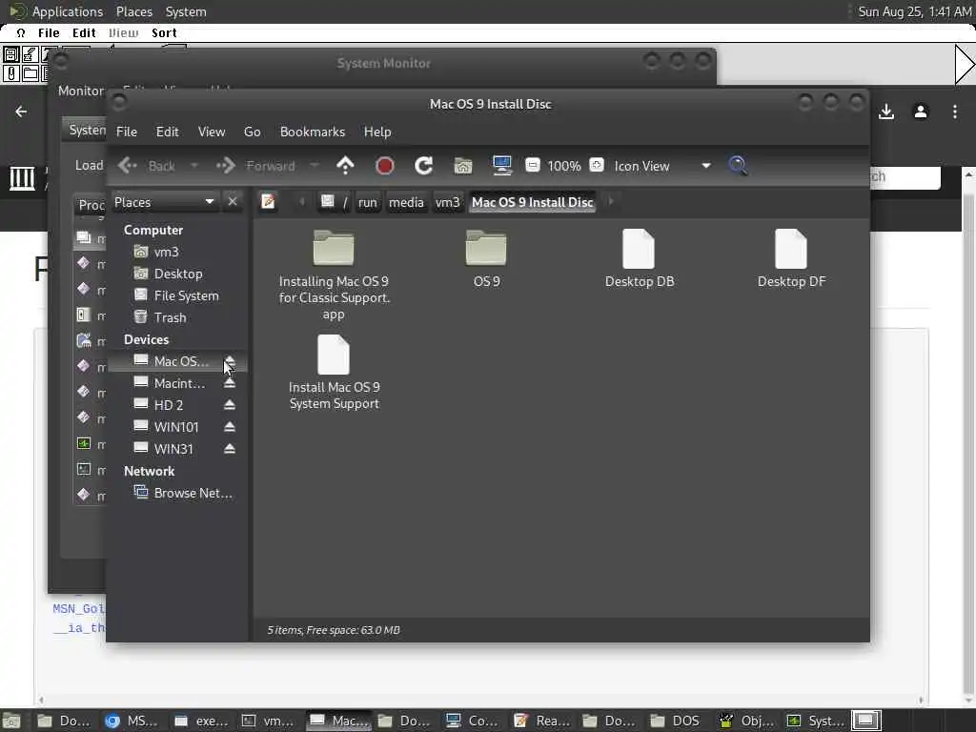The width and height of the screenshot is (976, 732).
Task: Open the Computer location icon
Action: tap(501, 166)
